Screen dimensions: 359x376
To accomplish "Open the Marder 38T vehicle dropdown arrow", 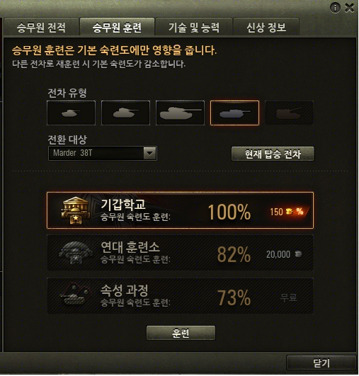I will [150, 153].
